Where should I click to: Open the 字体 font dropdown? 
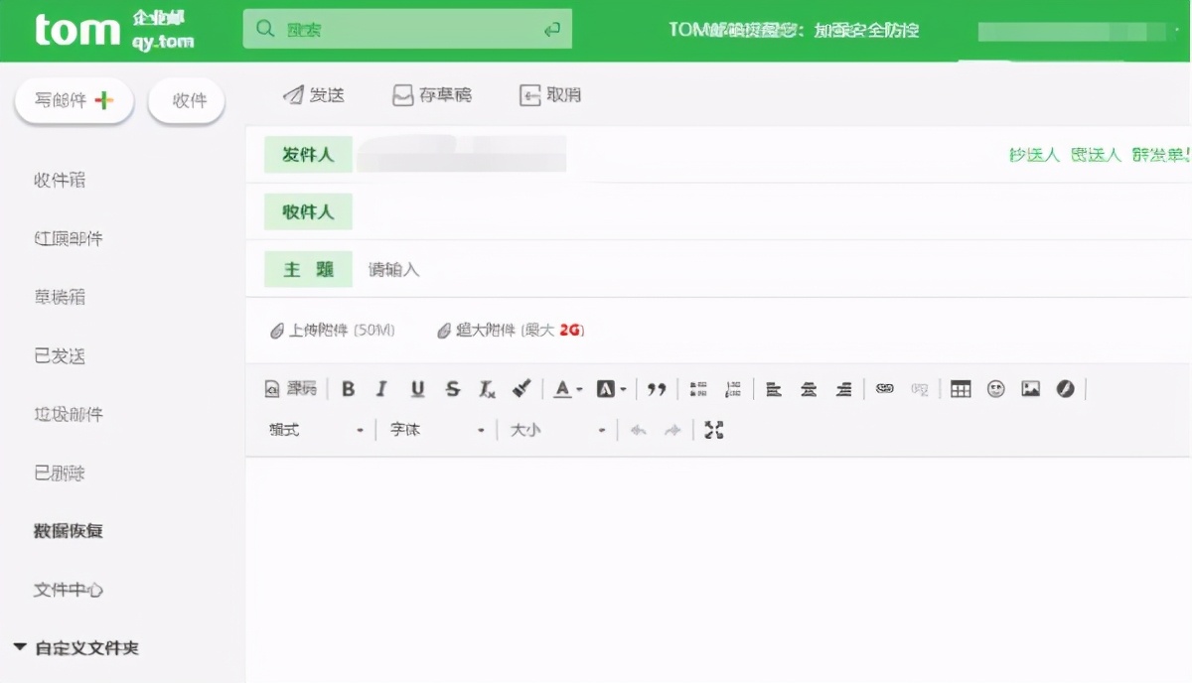point(437,429)
